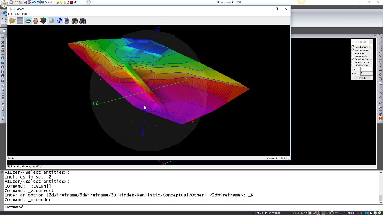Click the command history scroll down arrow

pos(381,202)
